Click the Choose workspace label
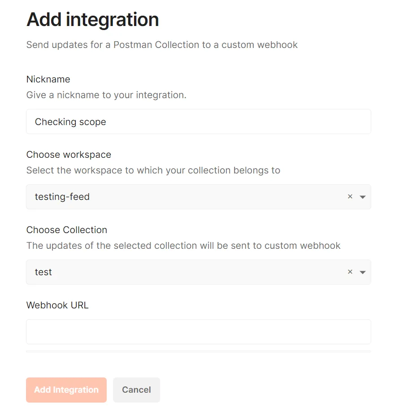The height and width of the screenshot is (416, 408). (x=69, y=155)
